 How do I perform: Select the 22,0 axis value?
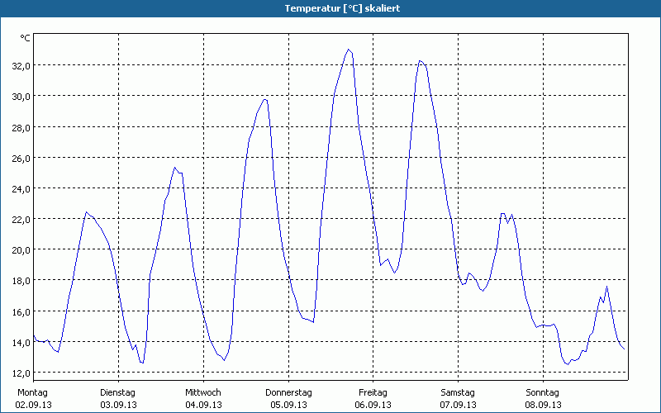21,219
